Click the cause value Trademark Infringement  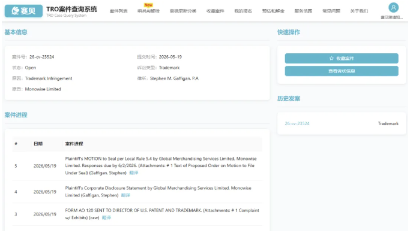click(x=49, y=78)
